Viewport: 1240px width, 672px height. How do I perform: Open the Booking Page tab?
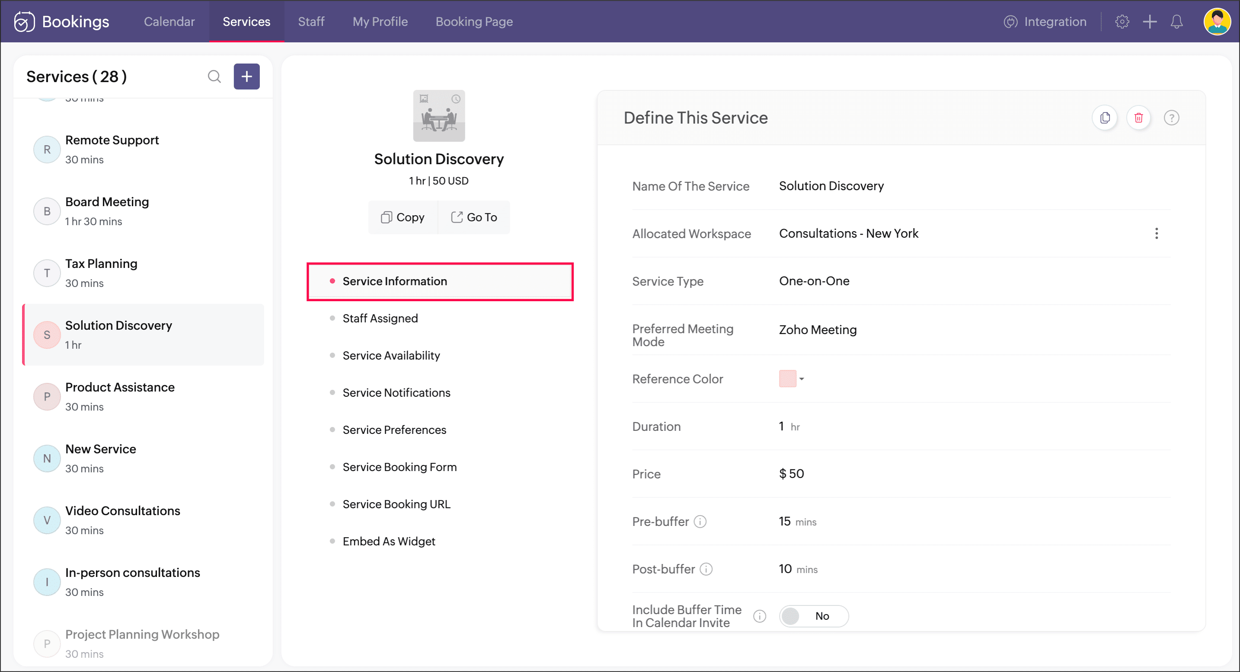pyautogui.click(x=474, y=22)
